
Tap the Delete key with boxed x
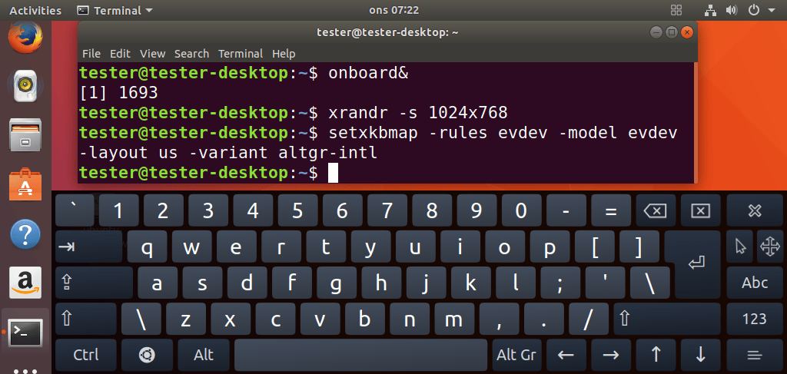coord(700,210)
